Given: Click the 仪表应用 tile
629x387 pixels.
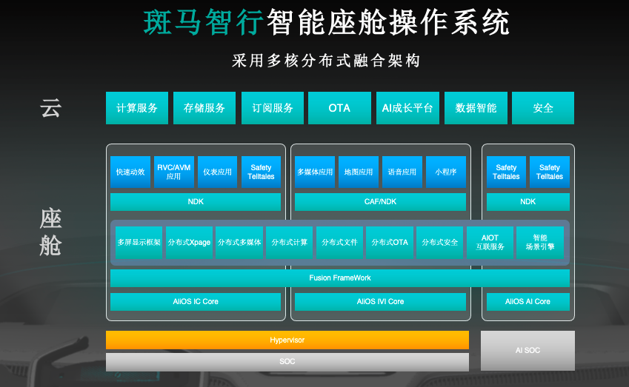Looking at the screenshot, I should coord(217,172).
